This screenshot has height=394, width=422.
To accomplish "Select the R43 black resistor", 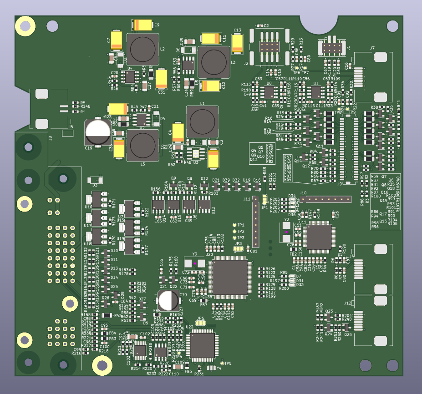I will click(x=107, y=315).
